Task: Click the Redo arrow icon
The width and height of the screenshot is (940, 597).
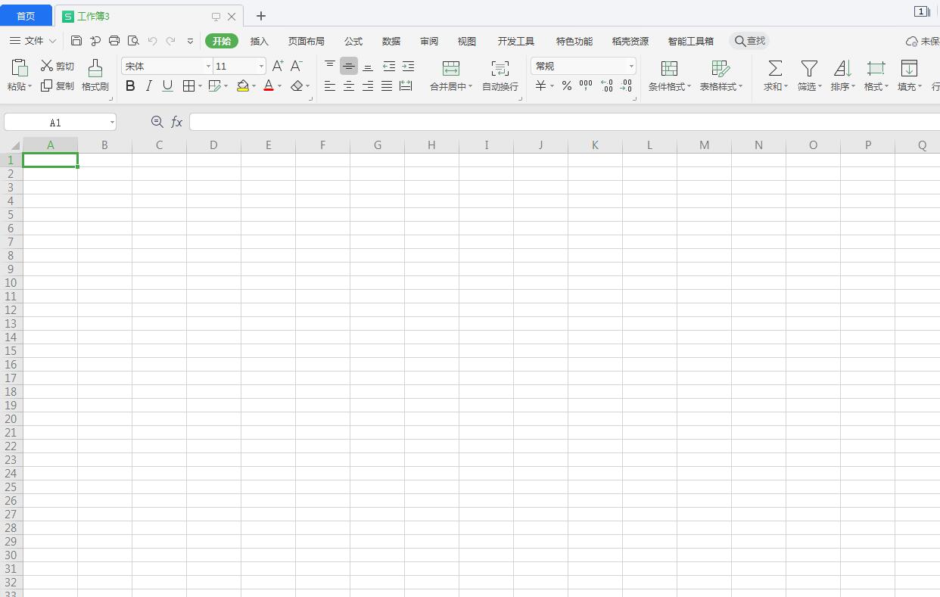Action: (171, 41)
